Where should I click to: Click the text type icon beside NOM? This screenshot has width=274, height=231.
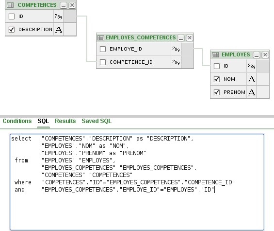coord(252,79)
